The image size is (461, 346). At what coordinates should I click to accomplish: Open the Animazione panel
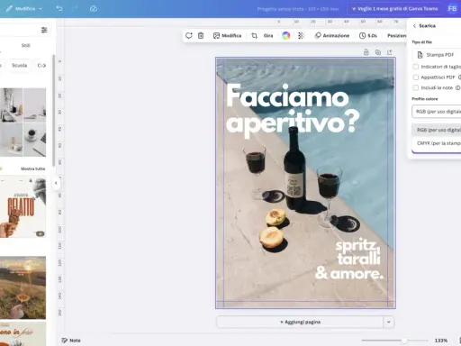(x=332, y=35)
